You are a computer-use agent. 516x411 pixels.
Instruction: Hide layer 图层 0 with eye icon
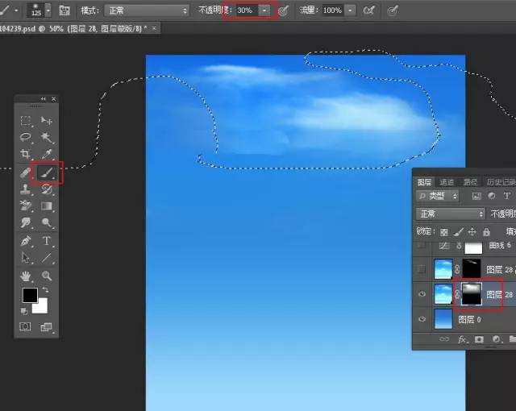[422, 319]
